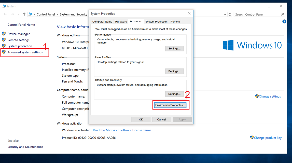
Task: Open the System Protection tab
Action: coord(156,22)
